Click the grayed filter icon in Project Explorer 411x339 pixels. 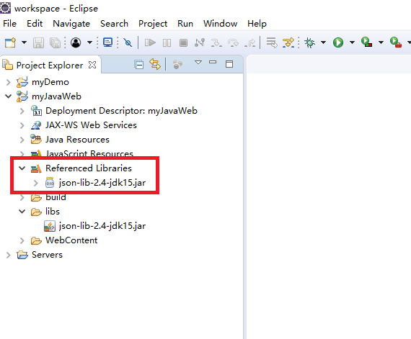tap(177, 64)
